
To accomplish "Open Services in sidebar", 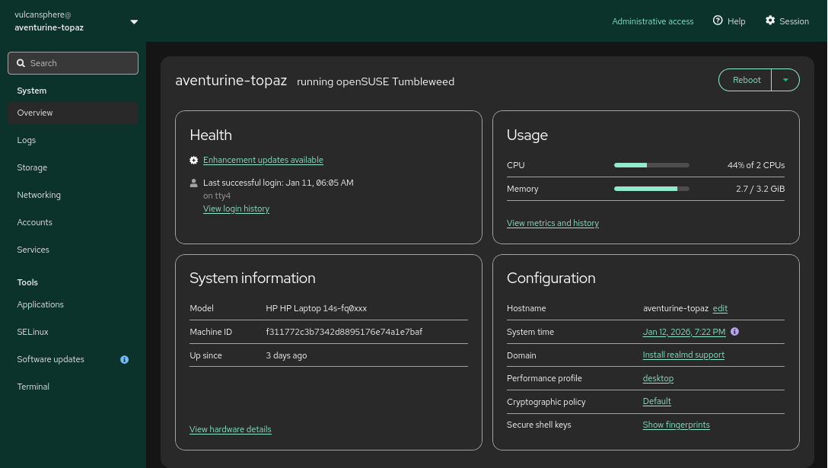I will (x=73, y=250).
